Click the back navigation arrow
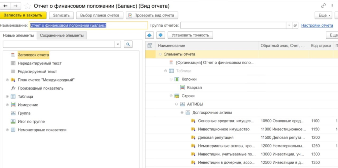338x168 pixels. click(x=6, y=6)
